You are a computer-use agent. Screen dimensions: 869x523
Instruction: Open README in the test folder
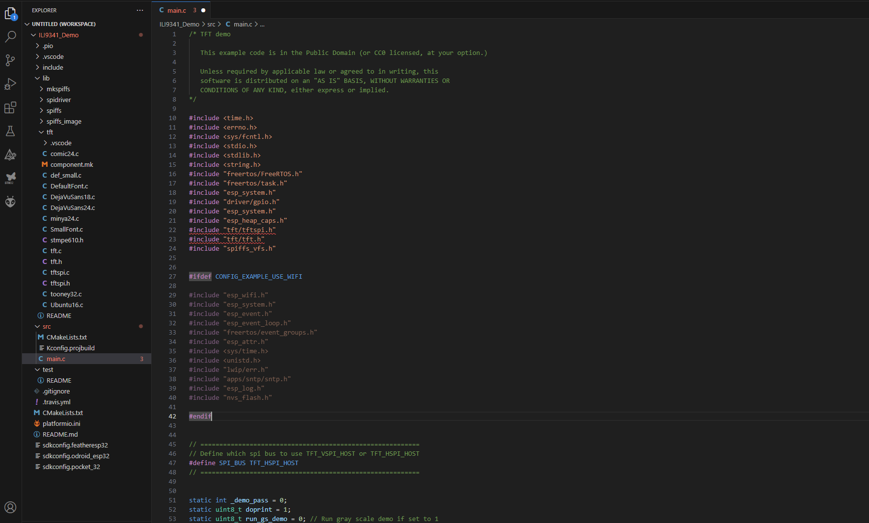point(86,380)
